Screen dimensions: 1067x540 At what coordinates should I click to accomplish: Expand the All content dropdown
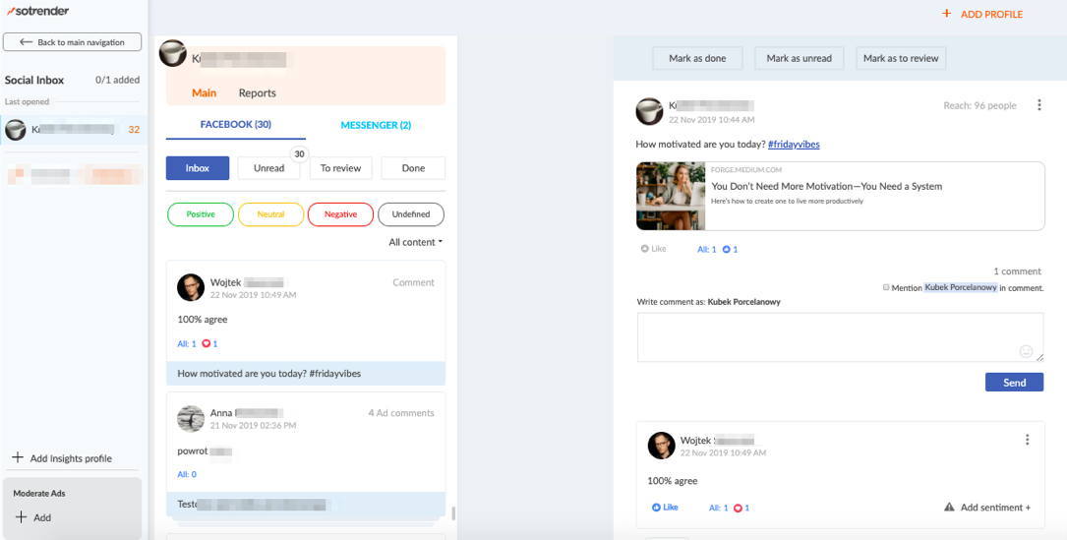(x=415, y=242)
